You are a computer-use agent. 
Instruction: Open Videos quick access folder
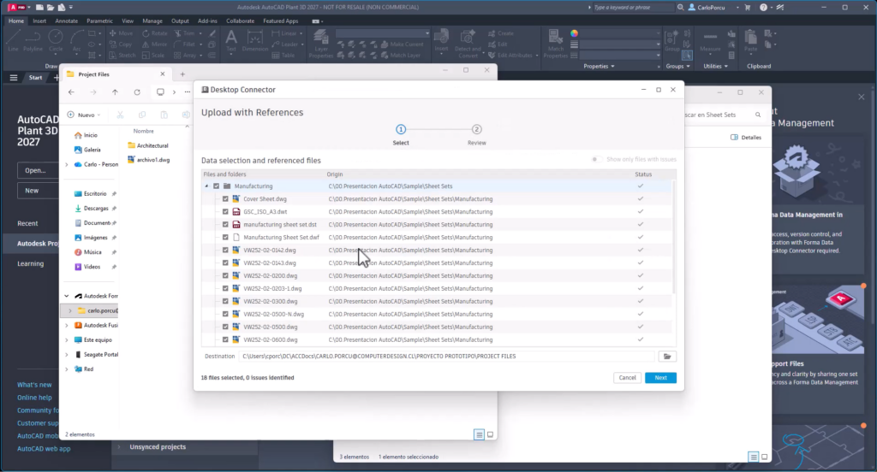[x=87, y=267]
